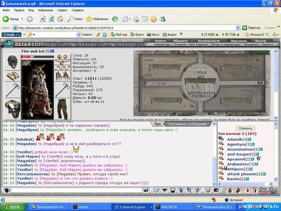Open the Умения submenu link
Screen dimensions: 281x211
tap(180, 45)
